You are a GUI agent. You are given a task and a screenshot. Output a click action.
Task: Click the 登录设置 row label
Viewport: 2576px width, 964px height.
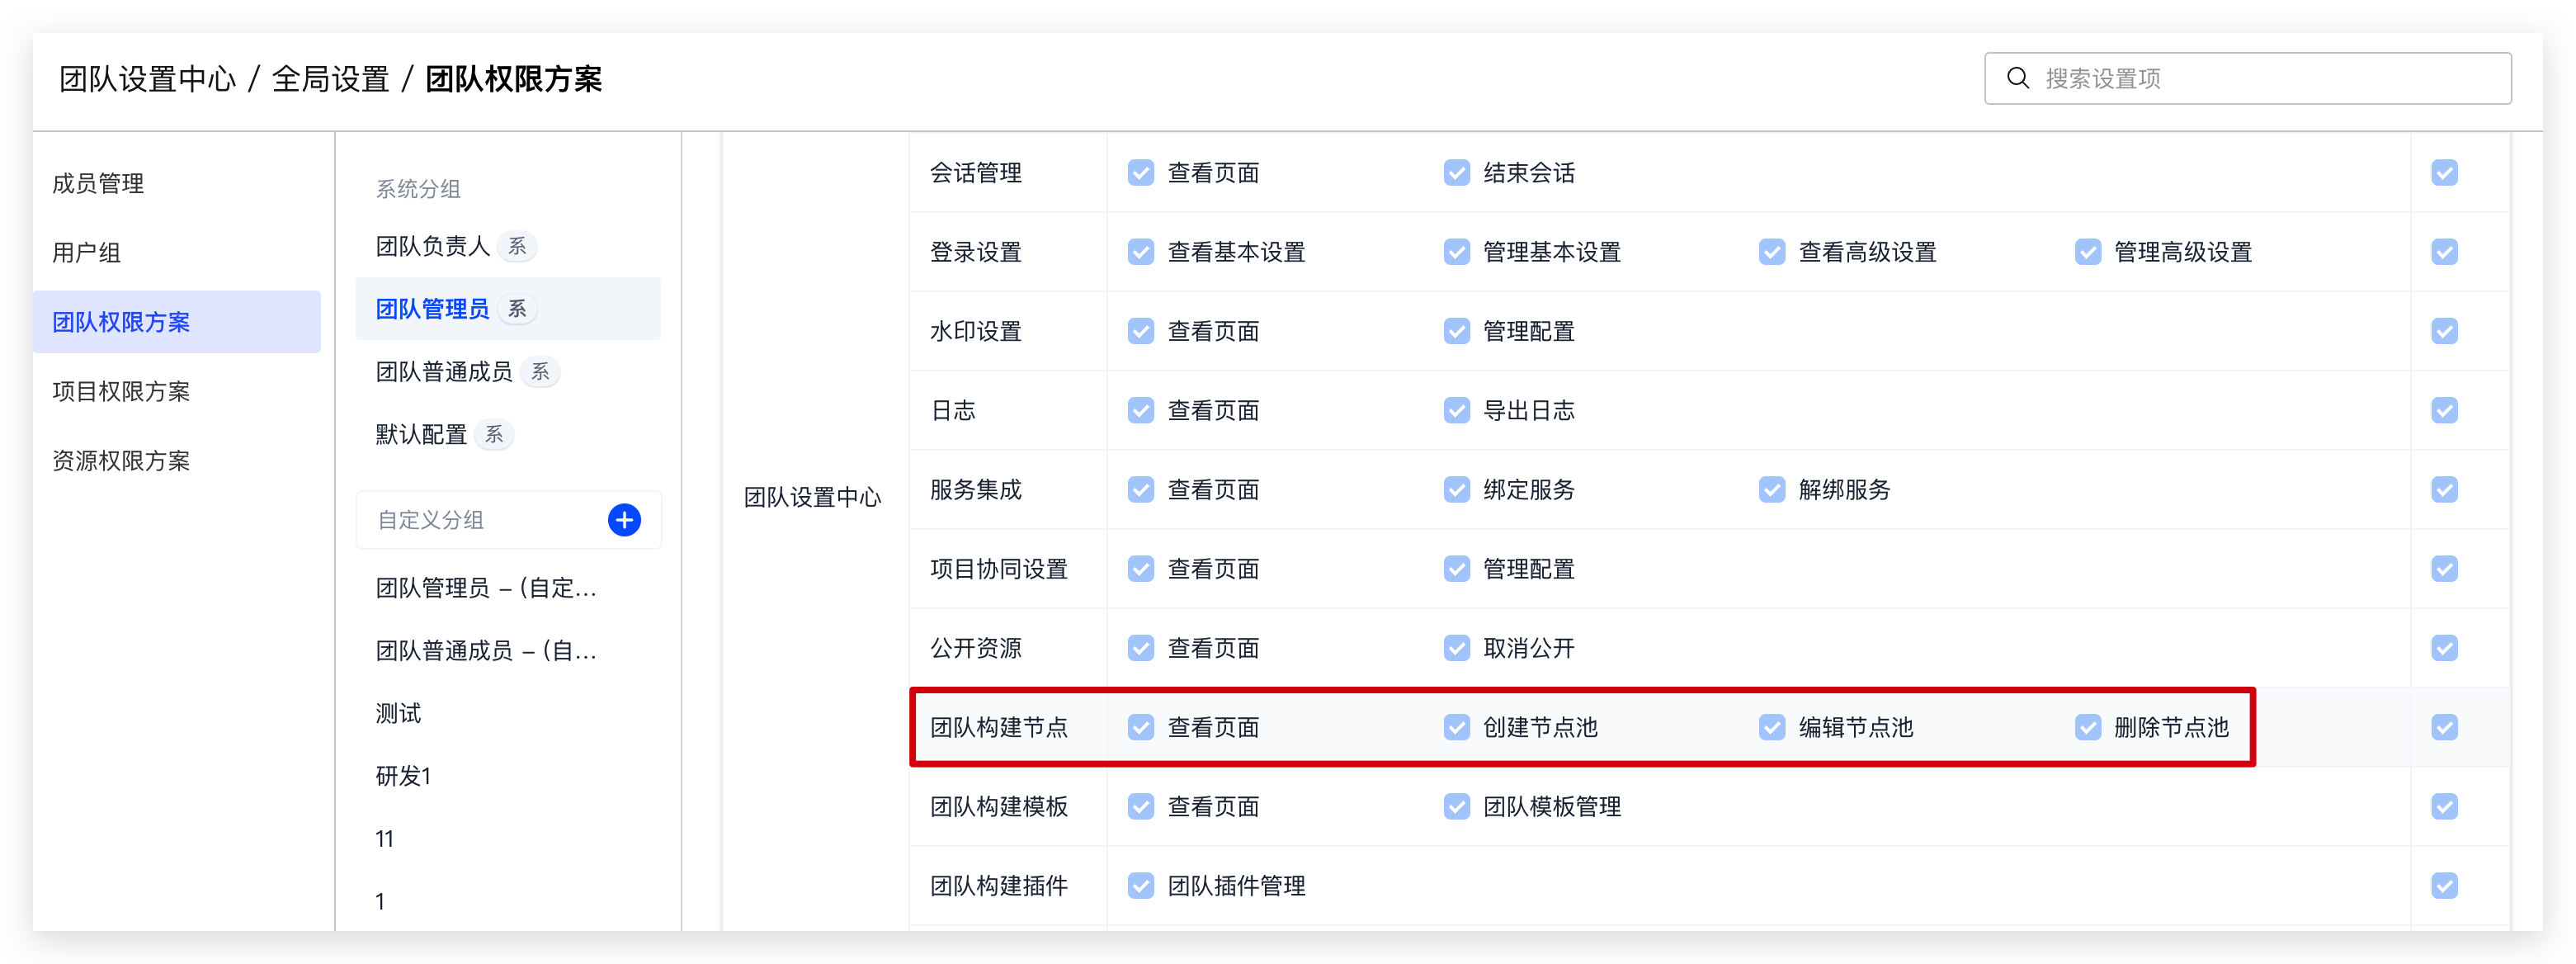pyautogui.click(x=976, y=252)
